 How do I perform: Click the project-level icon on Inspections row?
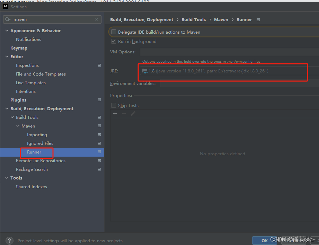click(x=99, y=65)
